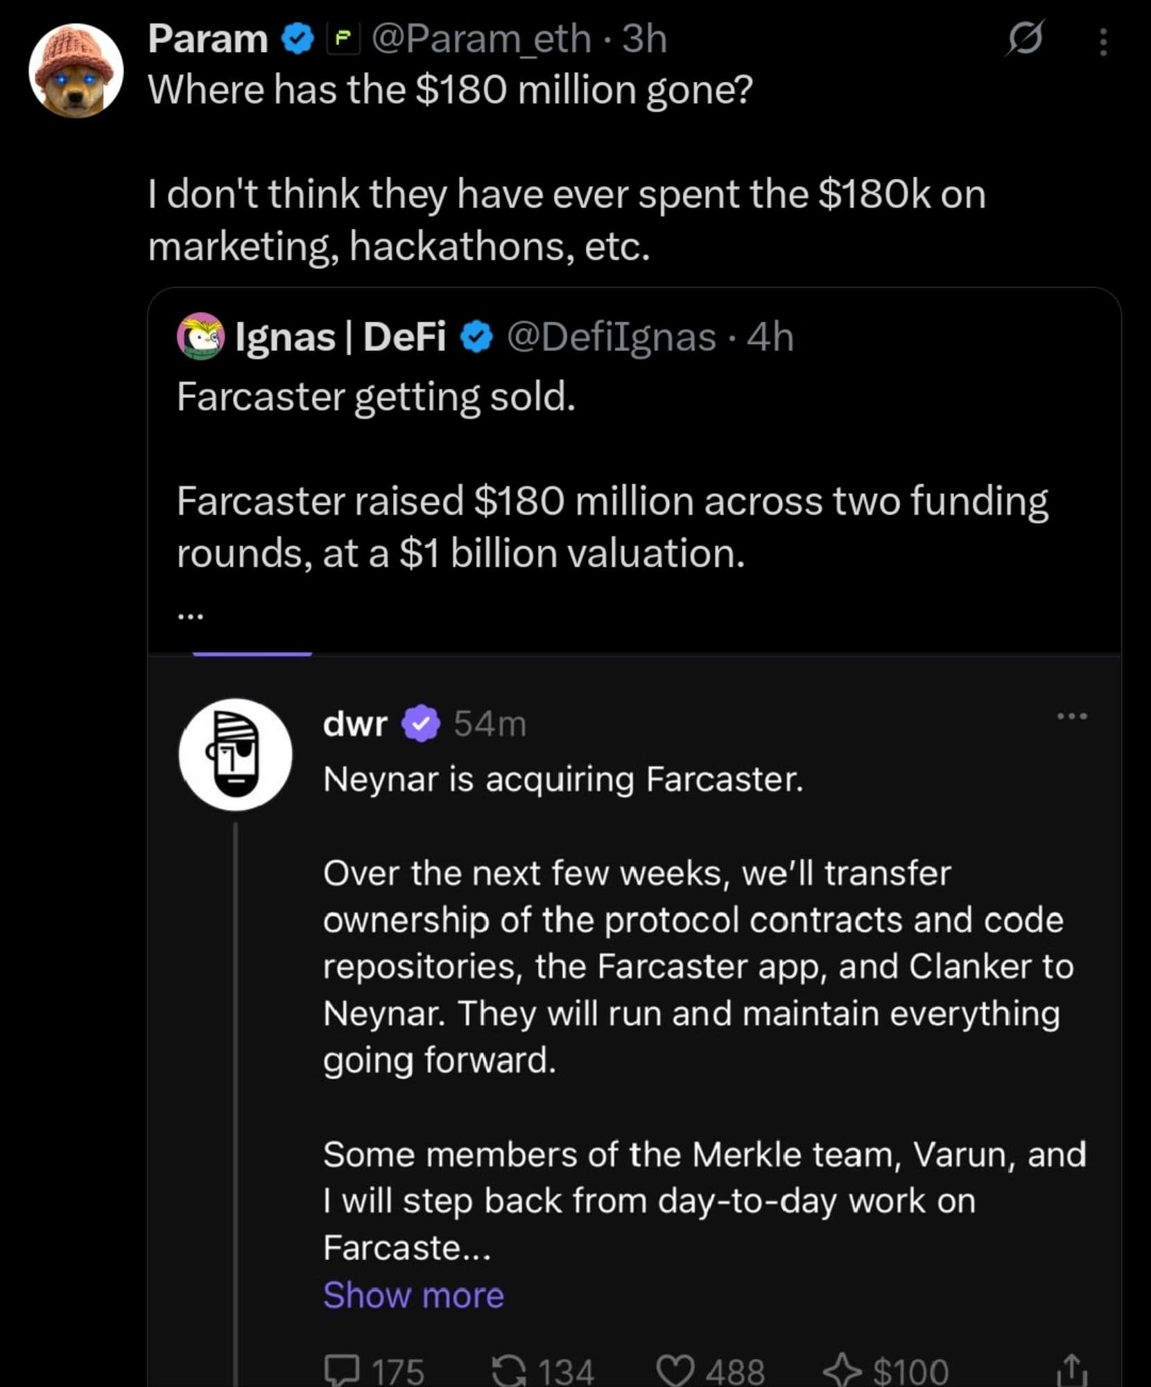Open the @DefiIgnas handle in quoted post

pos(611,338)
